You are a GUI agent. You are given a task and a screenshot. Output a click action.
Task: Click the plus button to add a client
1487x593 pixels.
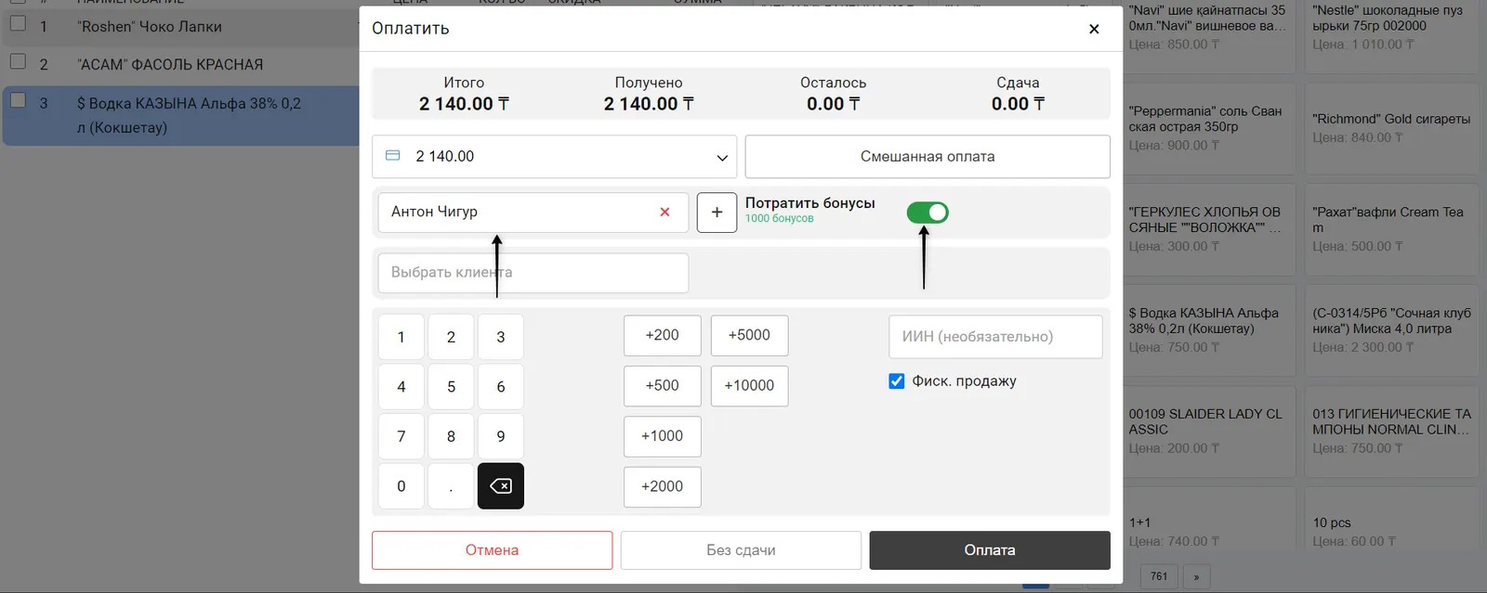click(x=717, y=213)
